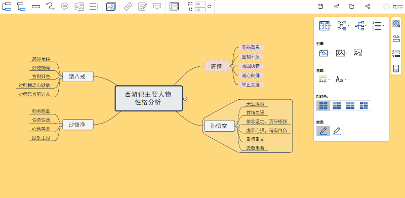This screenshot has height=198, width=405.
Task: Select the 孙悟空 topic node
Action: [219, 127]
